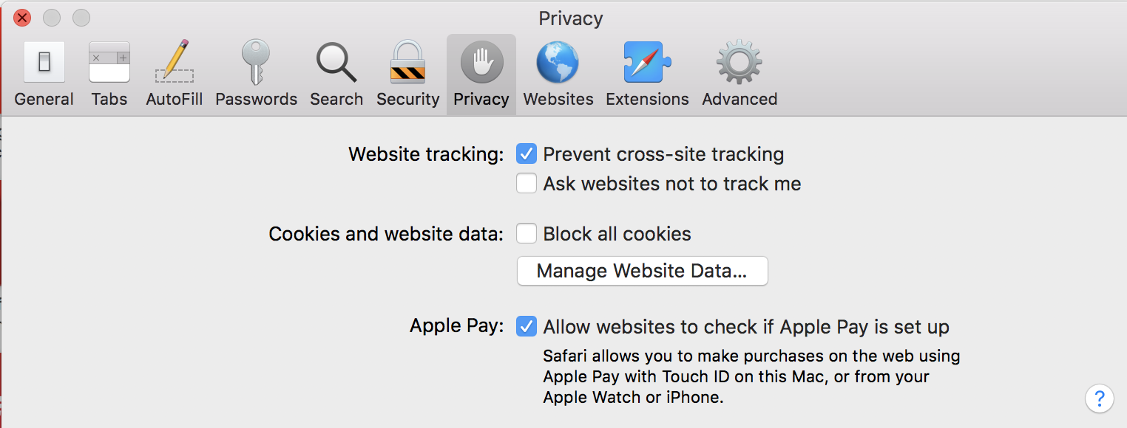Click the 'Prevent cross-site tracking' label text
The height and width of the screenshot is (428, 1127).
tap(663, 154)
